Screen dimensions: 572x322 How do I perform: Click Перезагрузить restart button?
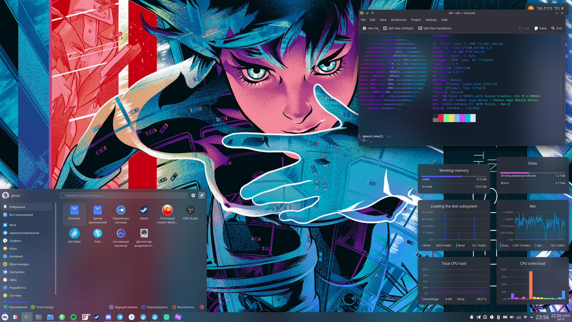click(x=155, y=307)
